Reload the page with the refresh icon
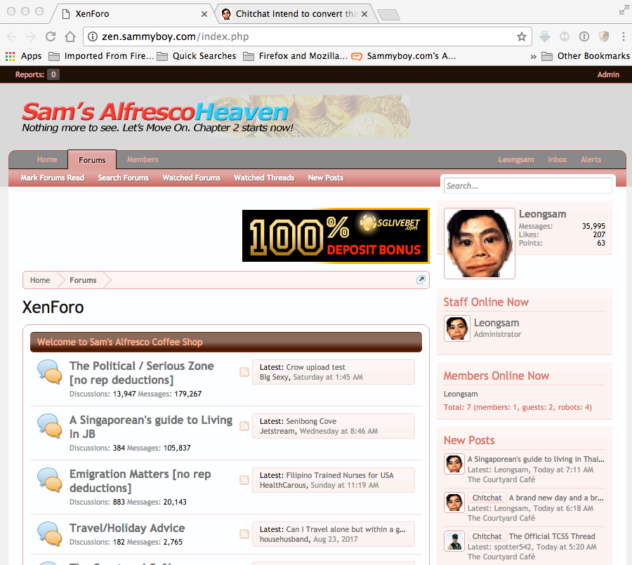The height and width of the screenshot is (565, 632). click(x=51, y=36)
